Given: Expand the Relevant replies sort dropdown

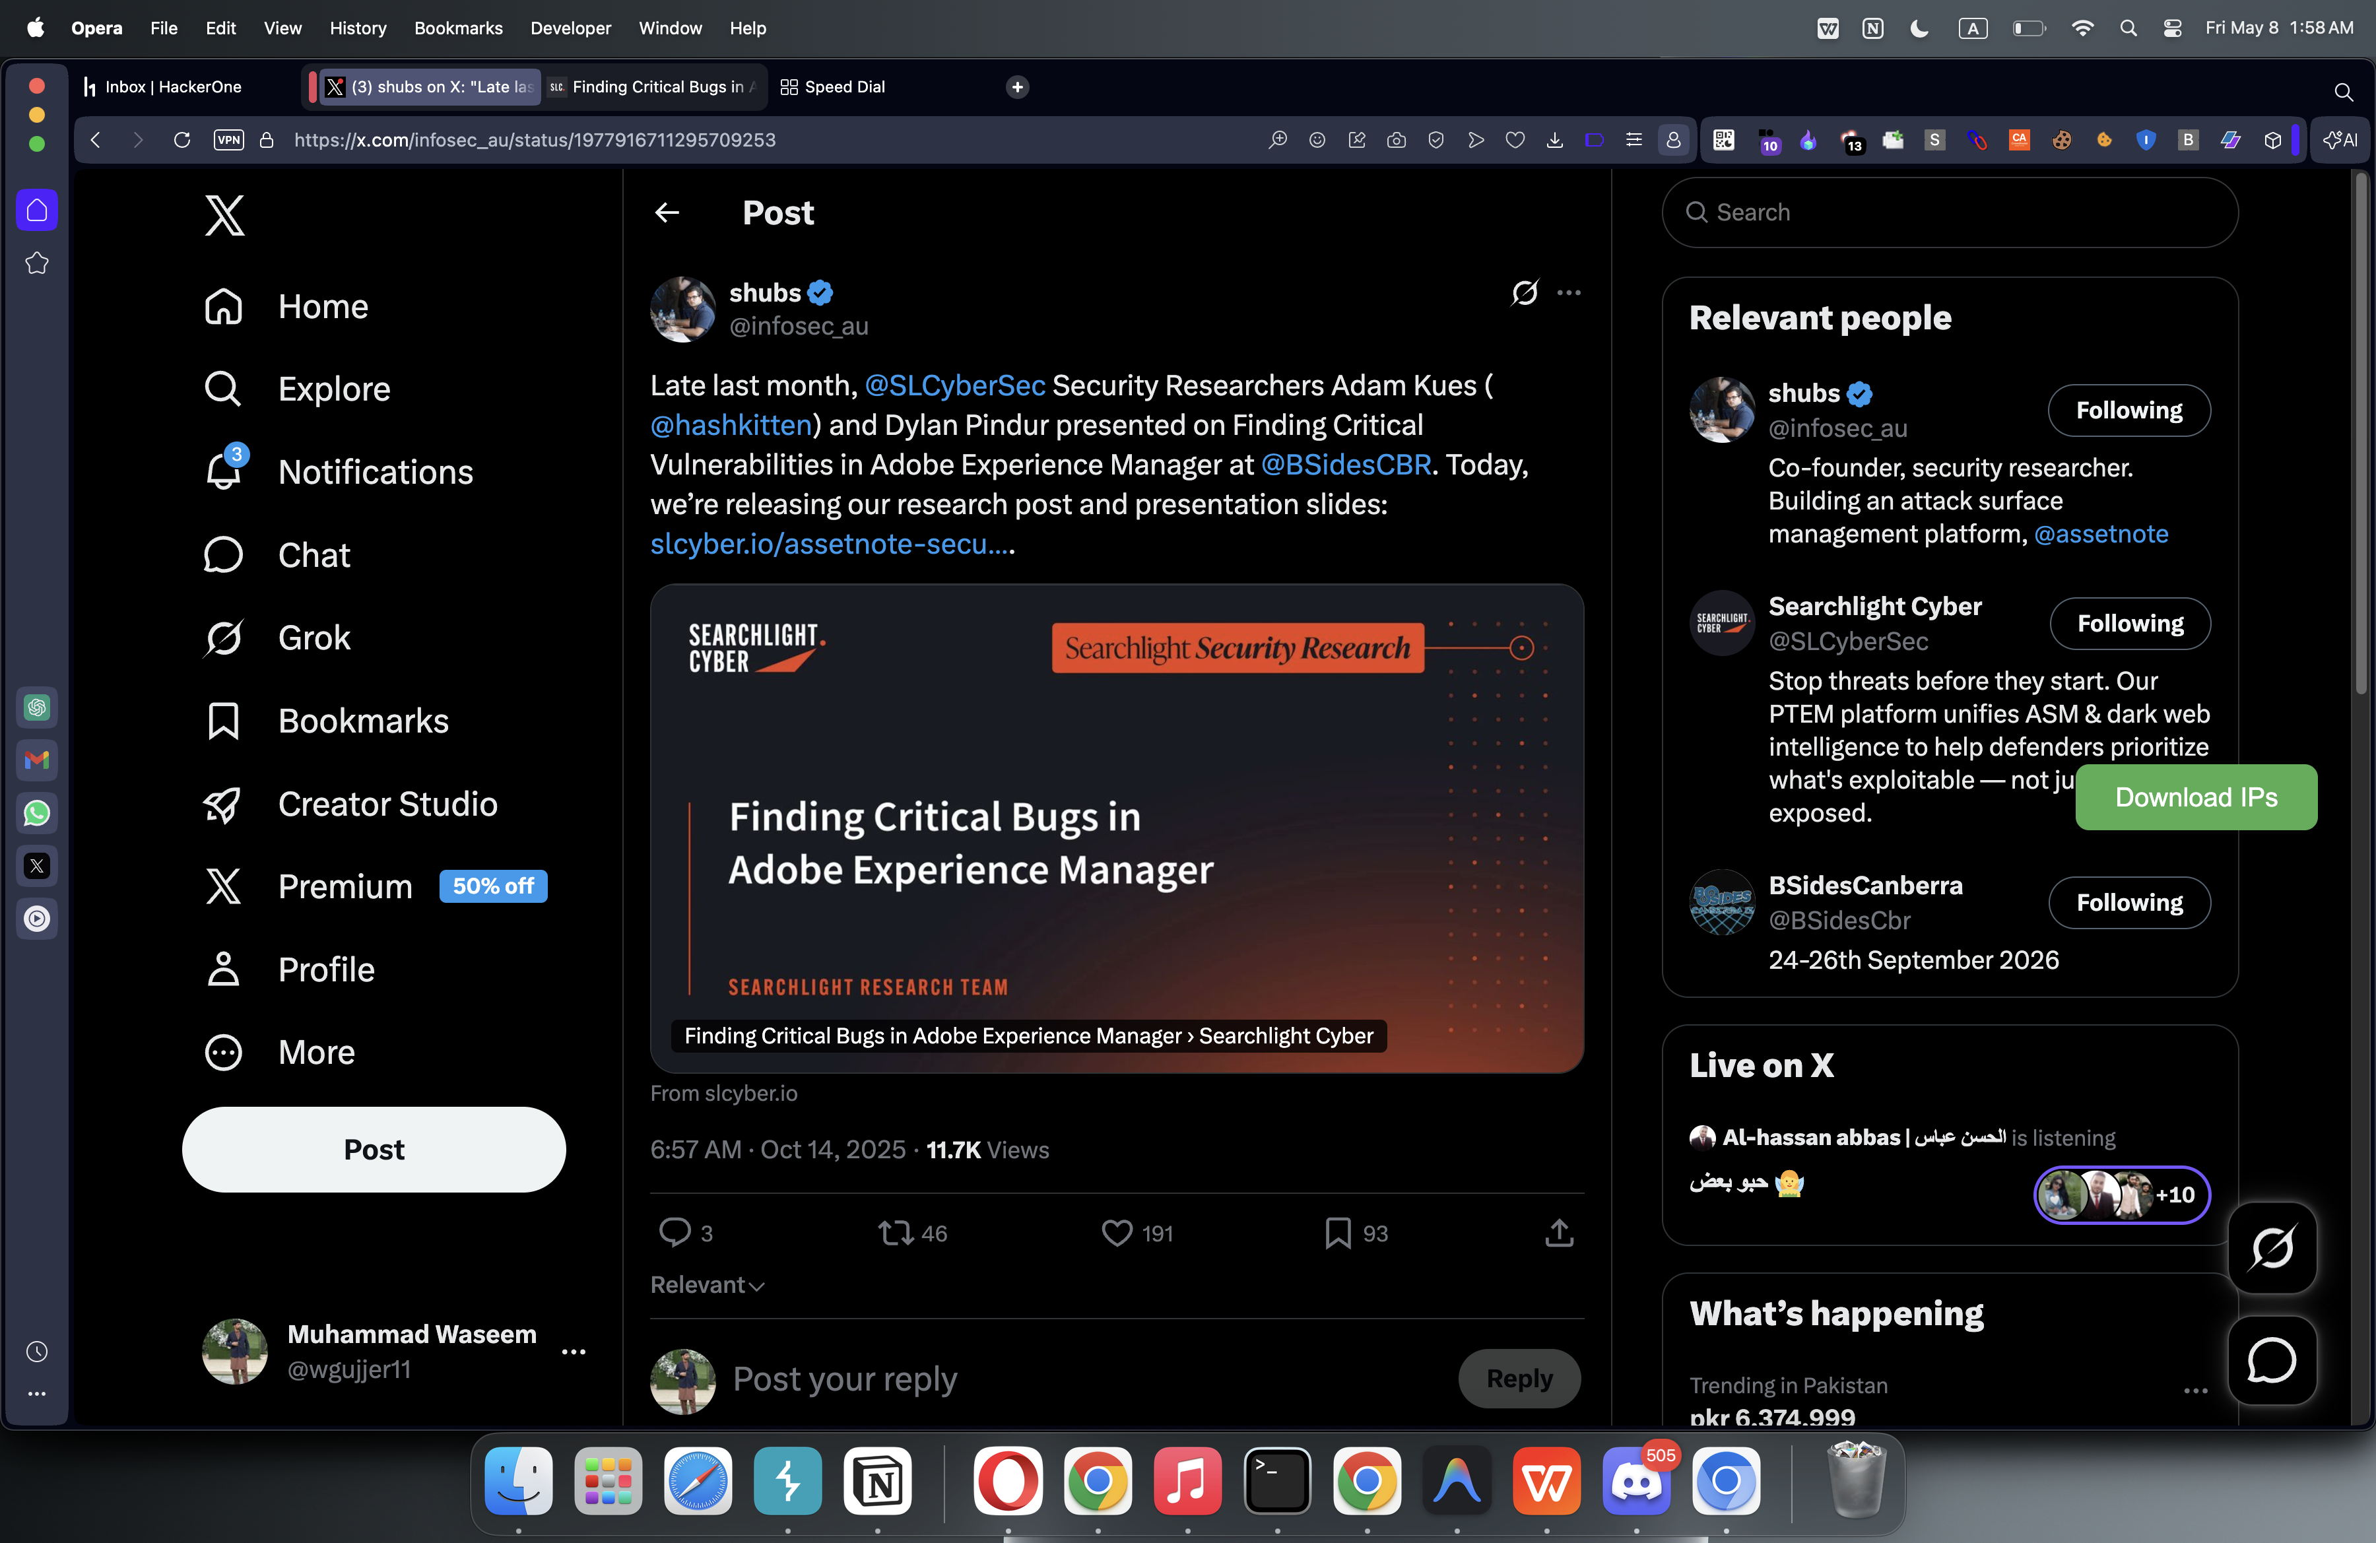Looking at the screenshot, I should click(x=707, y=1284).
